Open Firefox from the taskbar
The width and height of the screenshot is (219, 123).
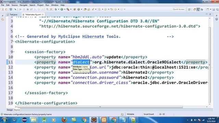click(x=64, y=120)
